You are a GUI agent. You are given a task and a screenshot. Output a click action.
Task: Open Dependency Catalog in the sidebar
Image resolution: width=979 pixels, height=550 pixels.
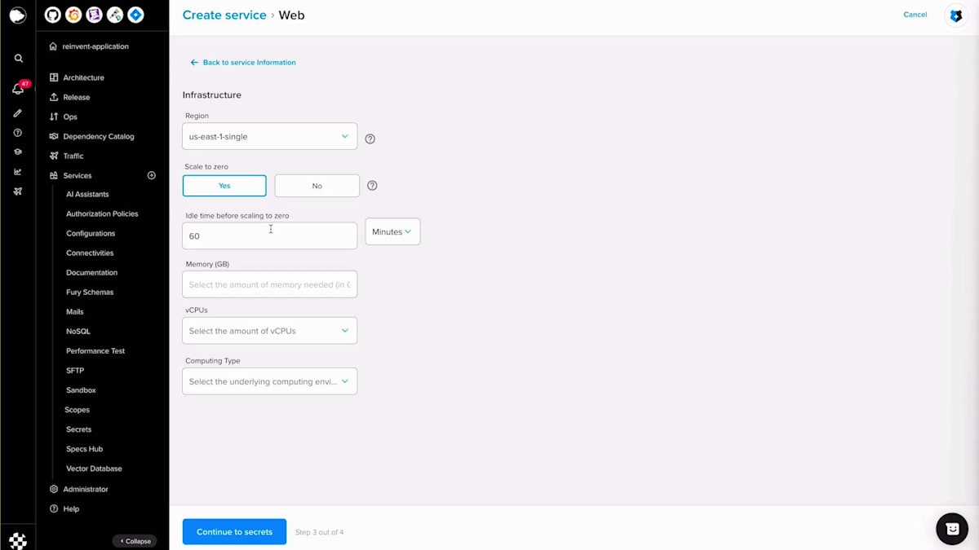coord(99,136)
